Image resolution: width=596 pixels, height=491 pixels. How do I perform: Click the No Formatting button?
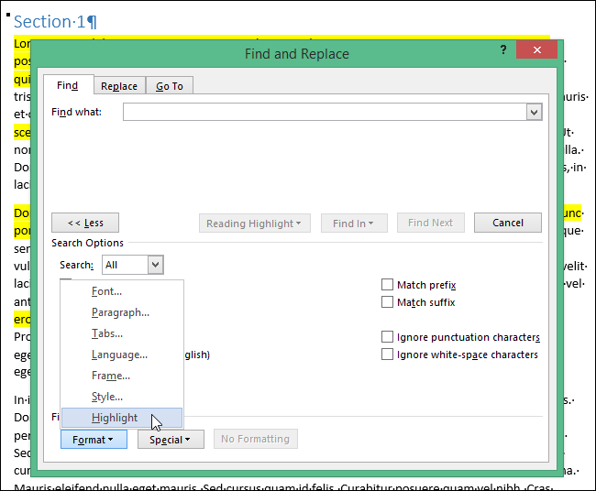256,439
